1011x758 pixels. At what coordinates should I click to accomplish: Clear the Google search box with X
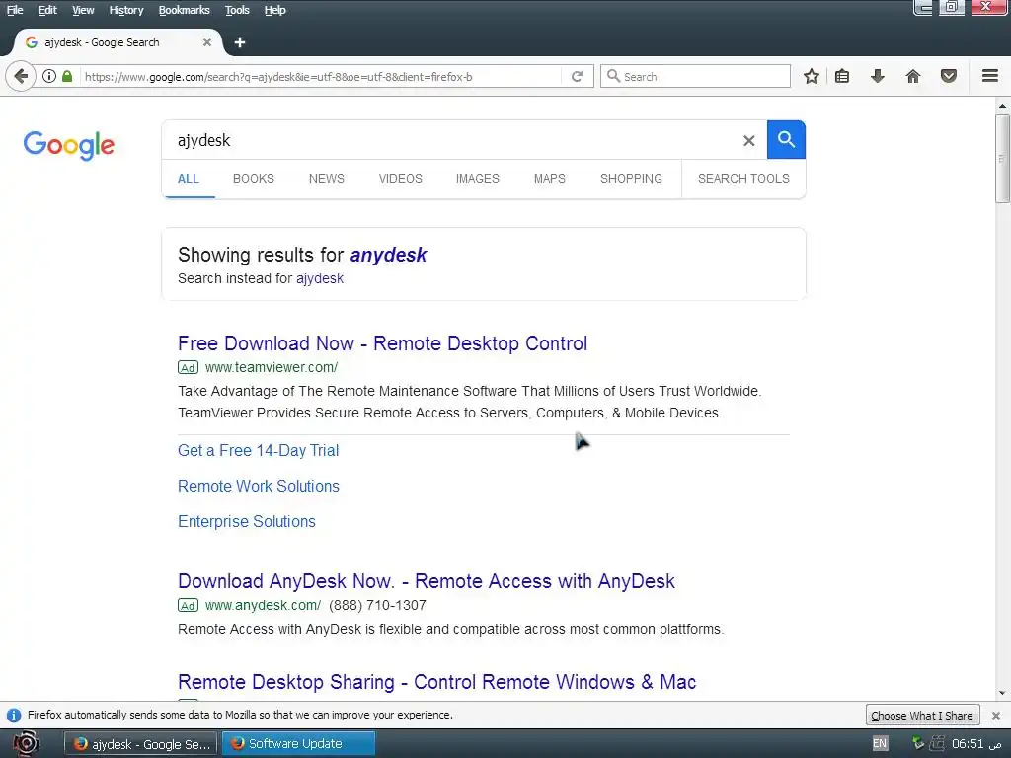click(x=748, y=140)
